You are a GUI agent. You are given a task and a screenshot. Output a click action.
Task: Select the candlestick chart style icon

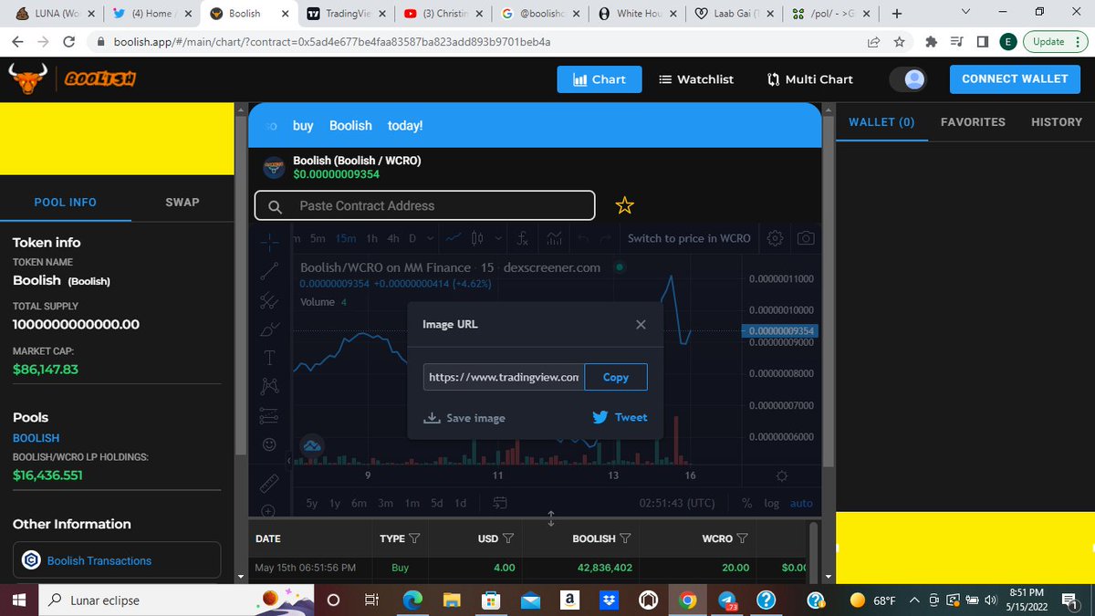point(477,238)
